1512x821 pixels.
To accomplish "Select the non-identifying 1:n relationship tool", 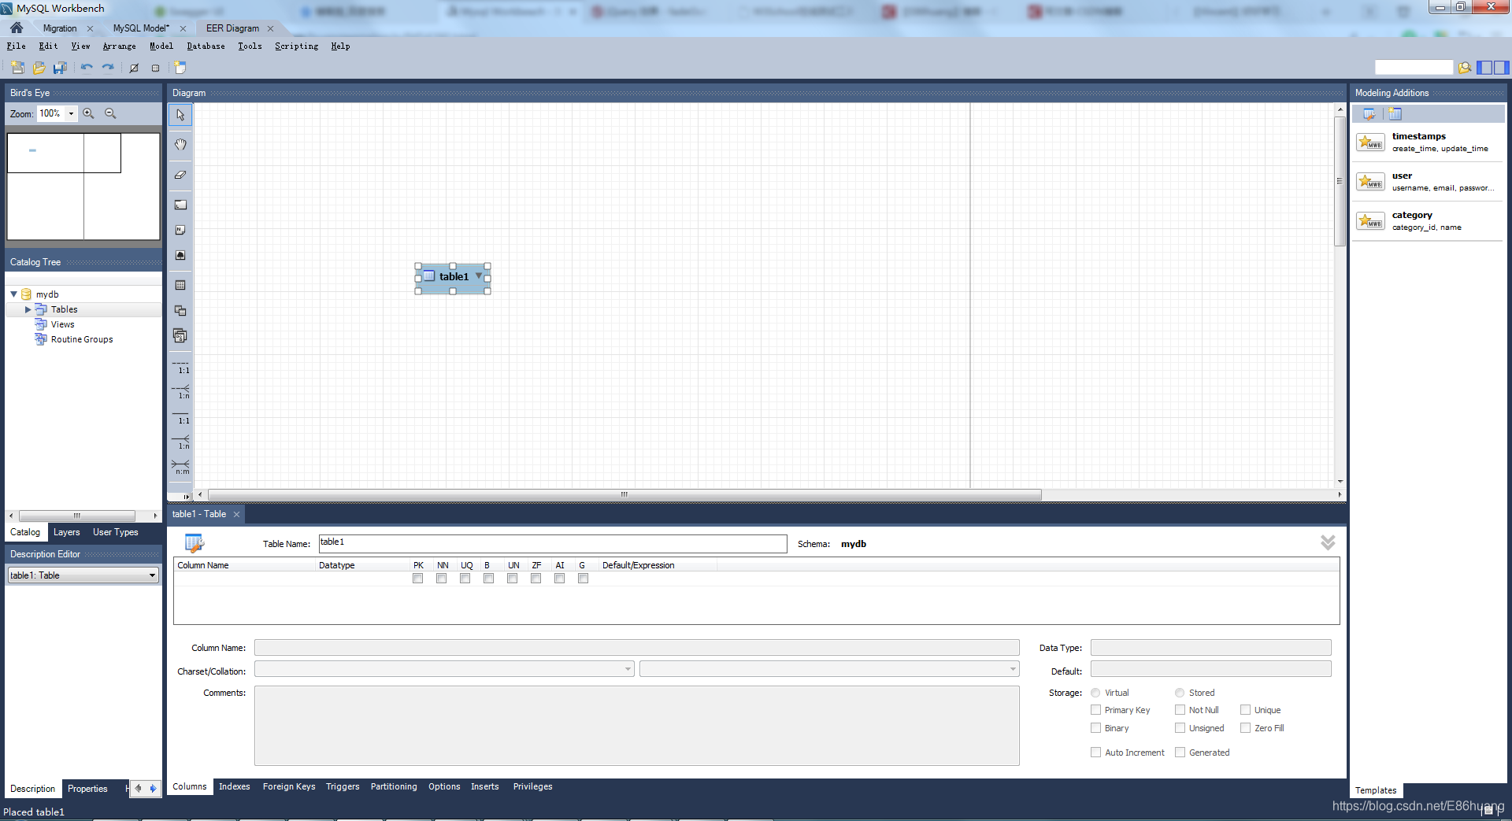I will [181, 392].
